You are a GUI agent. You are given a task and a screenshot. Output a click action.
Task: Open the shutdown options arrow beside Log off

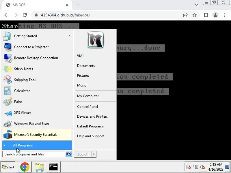pos(94,154)
